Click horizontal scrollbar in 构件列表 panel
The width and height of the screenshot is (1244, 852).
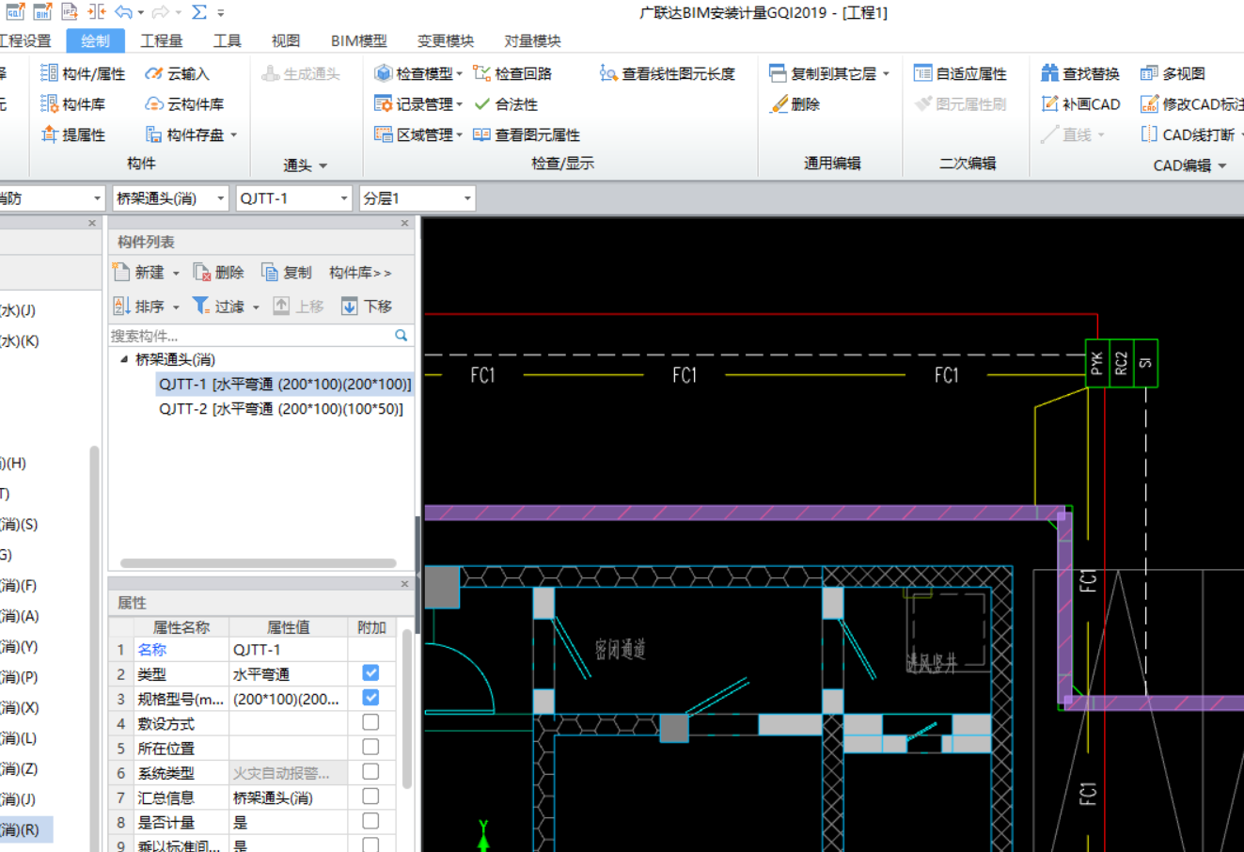259,563
